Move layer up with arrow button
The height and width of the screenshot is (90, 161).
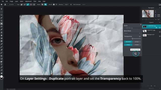coord(148,86)
